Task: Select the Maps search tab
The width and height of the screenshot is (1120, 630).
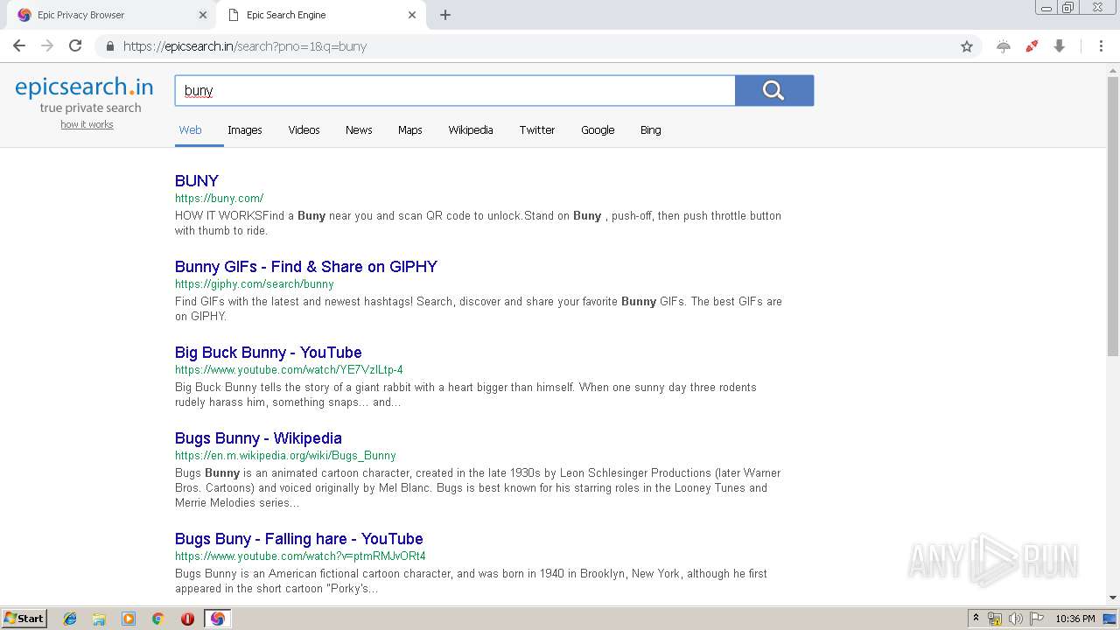Action: tap(410, 129)
